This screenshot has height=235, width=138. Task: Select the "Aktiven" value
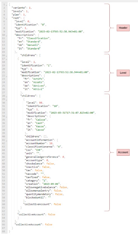[x=38, y=86]
